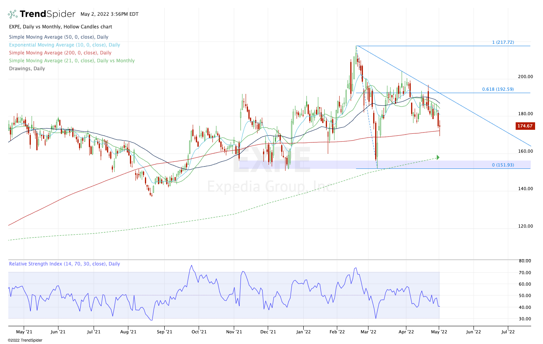Click the 120.00 price axis label
This screenshot has width=543, height=344.
(526, 226)
